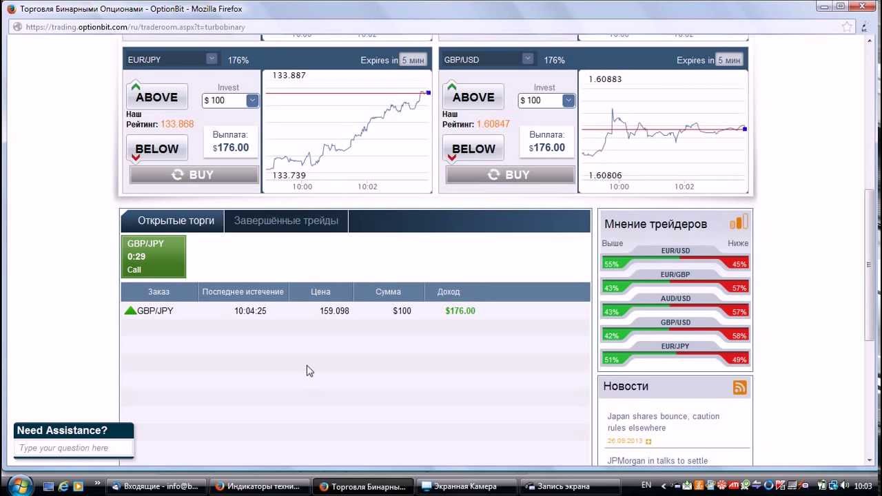Open the EUR/JPY invest amount dropdown

pyautogui.click(x=252, y=101)
